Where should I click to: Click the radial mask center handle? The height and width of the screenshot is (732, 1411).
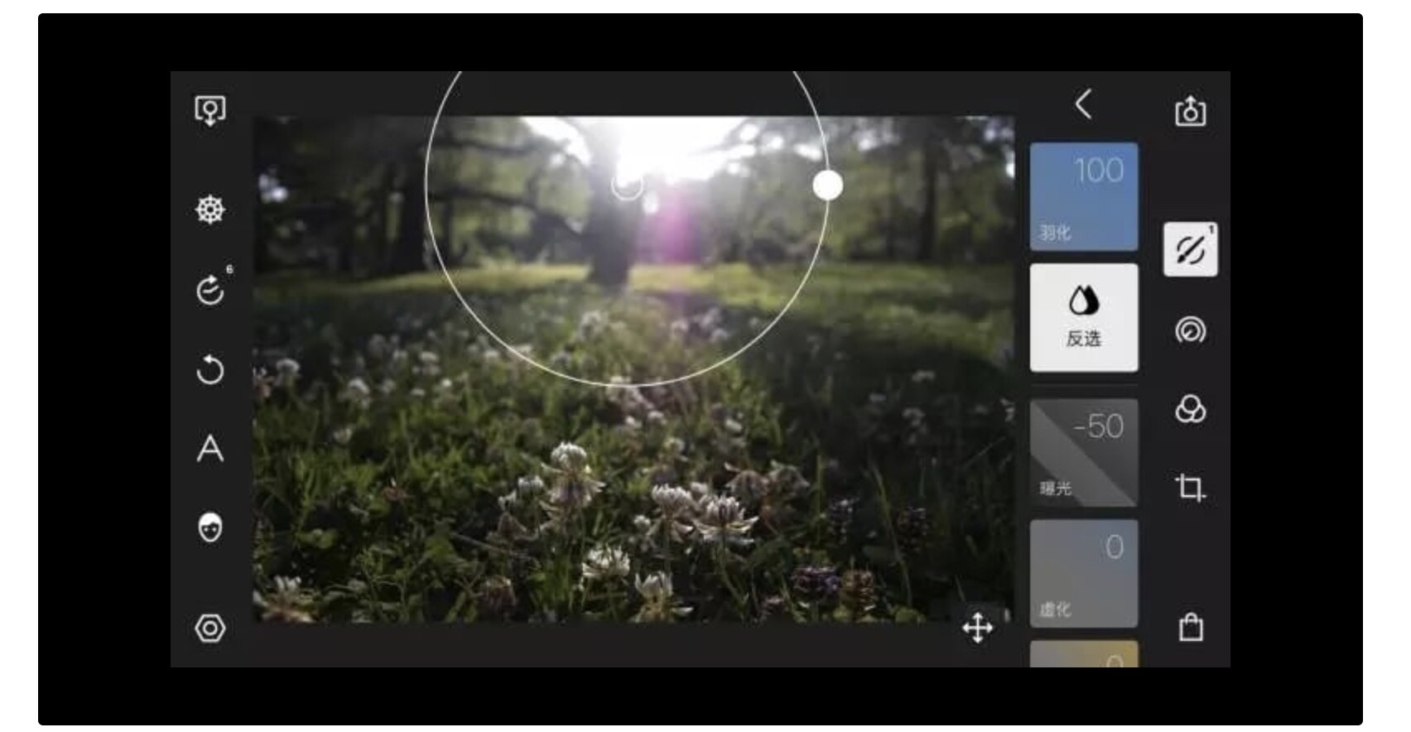(627, 185)
